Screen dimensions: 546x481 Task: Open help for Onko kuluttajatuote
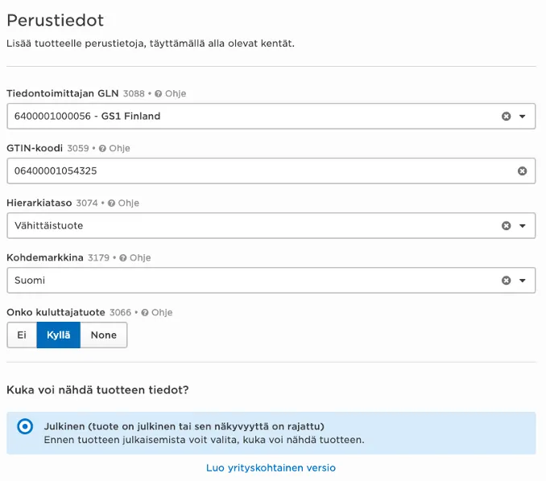[156, 313]
